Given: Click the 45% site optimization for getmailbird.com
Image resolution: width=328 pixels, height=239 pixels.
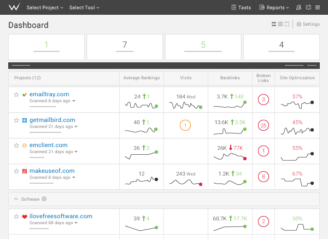Looking at the screenshot, I should point(297,122).
